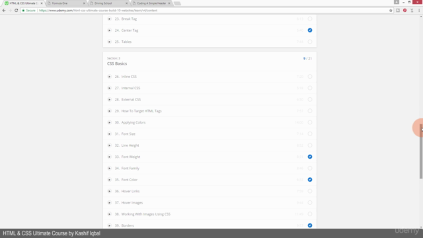Click the red extension icon in toolbar
The height and width of the screenshot is (238, 423).
tap(404, 11)
